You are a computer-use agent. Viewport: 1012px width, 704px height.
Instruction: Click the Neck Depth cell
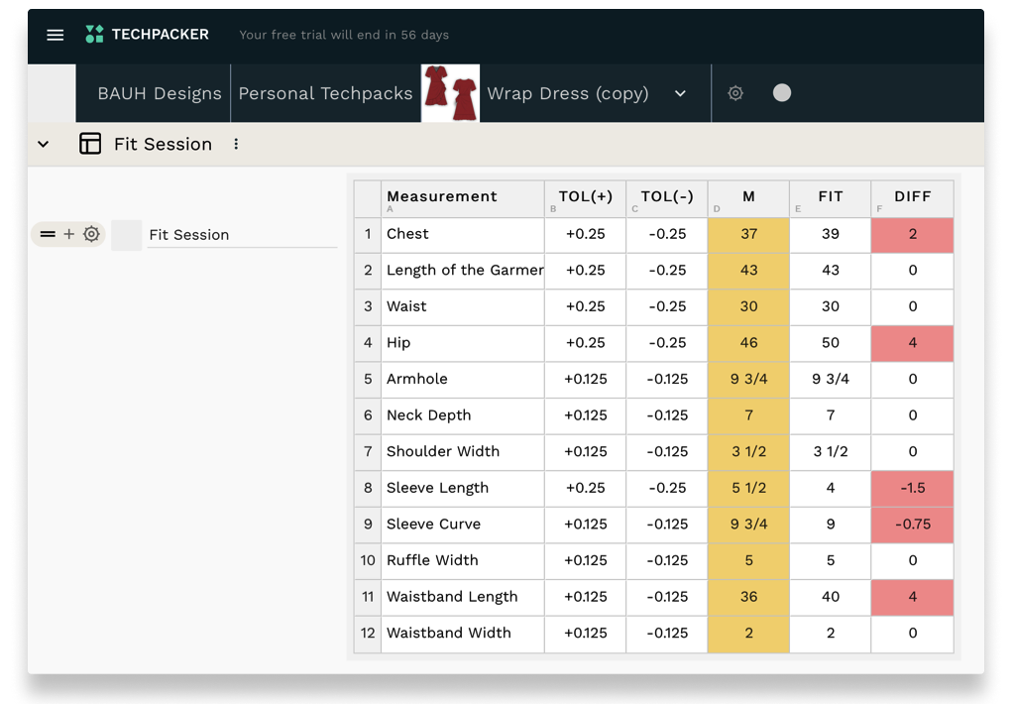pyautogui.click(x=463, y=415)
